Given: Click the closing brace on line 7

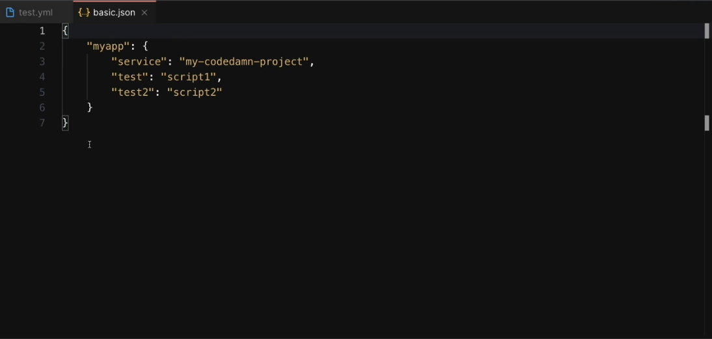Looking at the screenshot, I should 65,123.
